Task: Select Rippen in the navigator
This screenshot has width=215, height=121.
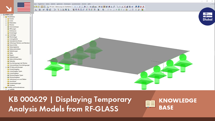Action: [x=12, y=55]
